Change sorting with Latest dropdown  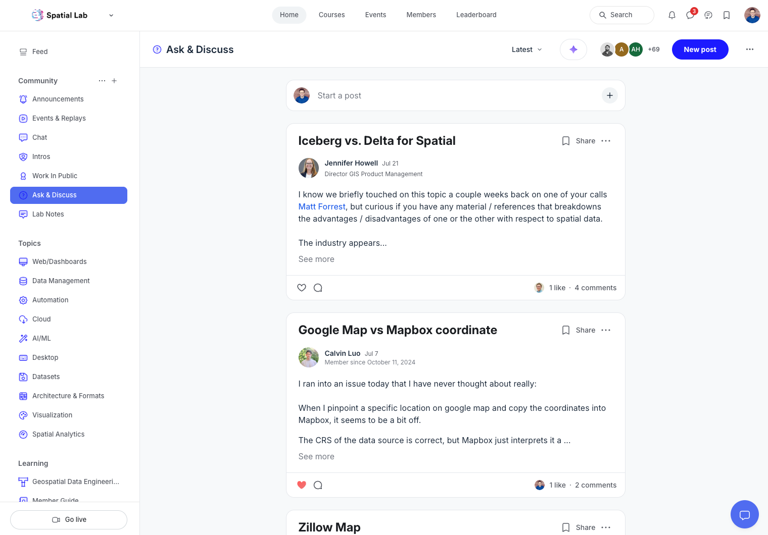[527, 49]
